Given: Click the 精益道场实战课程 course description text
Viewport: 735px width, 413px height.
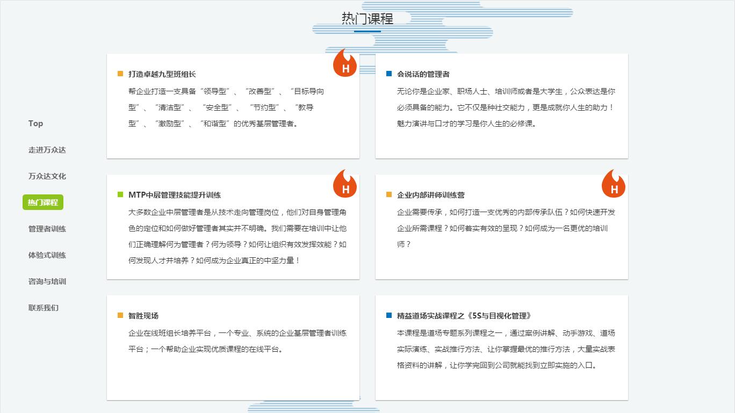Looking at the screenshot, I should click(x=506, y=349).
